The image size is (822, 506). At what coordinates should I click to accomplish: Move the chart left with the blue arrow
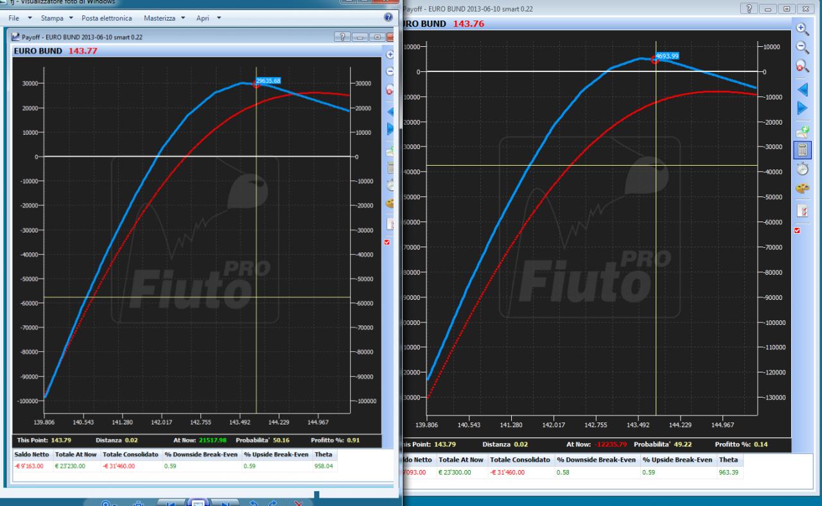802,90
